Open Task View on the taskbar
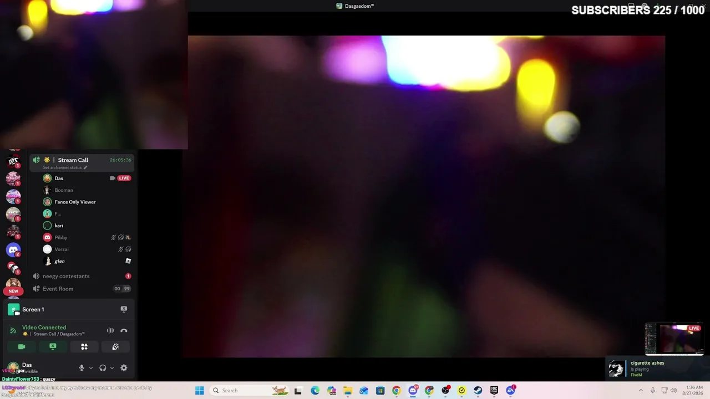710x399 pixels. coord(298,390)
